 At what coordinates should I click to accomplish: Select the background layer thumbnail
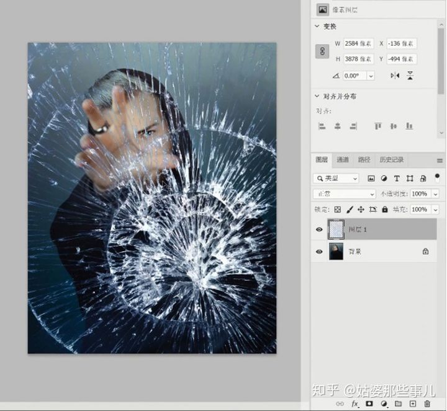click(x=336, y=251)
